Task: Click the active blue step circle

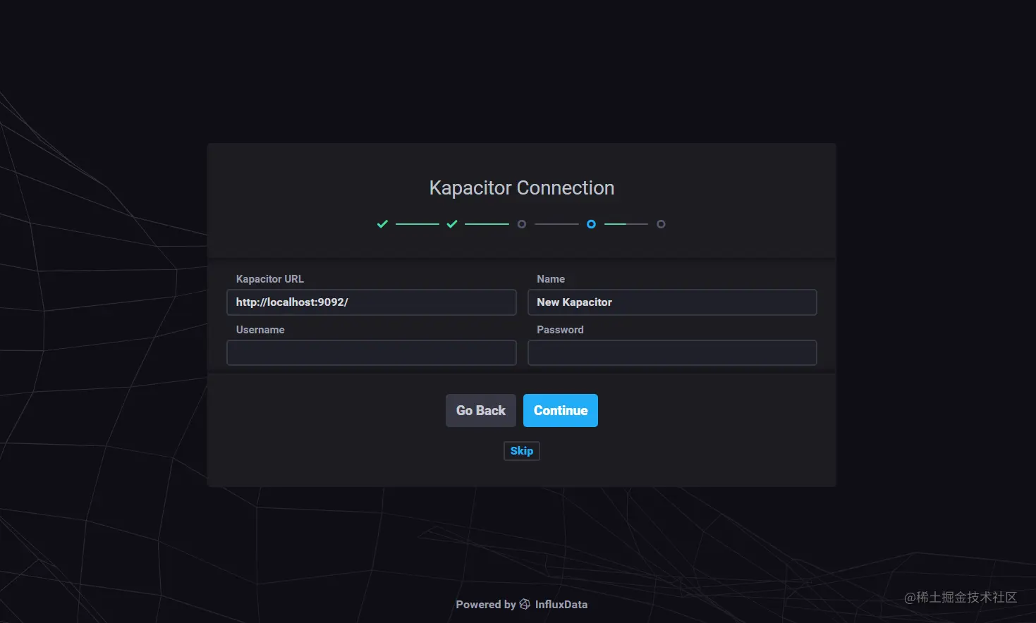Action: pyautogui.click(x=591, y=224)
